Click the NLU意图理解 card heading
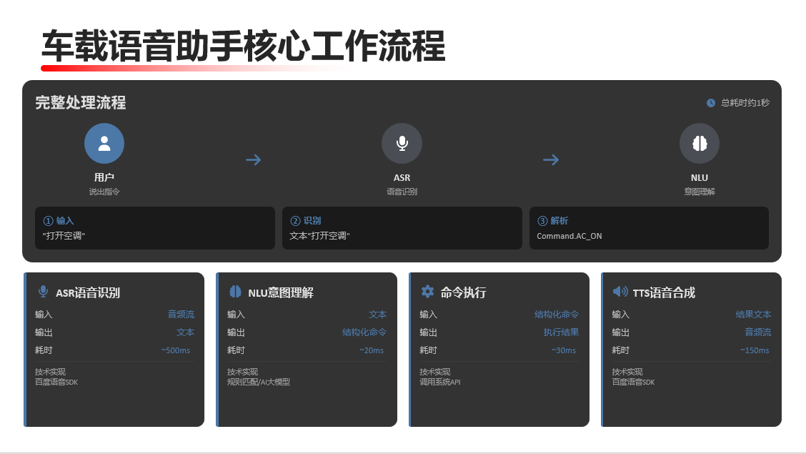This screenshot has width=806, height=454. [x=281, y=293]
